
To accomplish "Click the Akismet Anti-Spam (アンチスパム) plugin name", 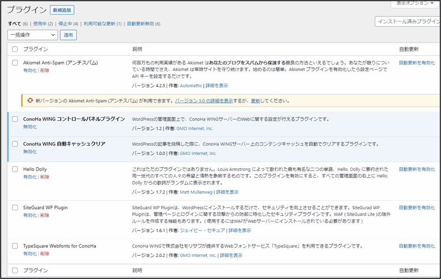I will point(60,62).
